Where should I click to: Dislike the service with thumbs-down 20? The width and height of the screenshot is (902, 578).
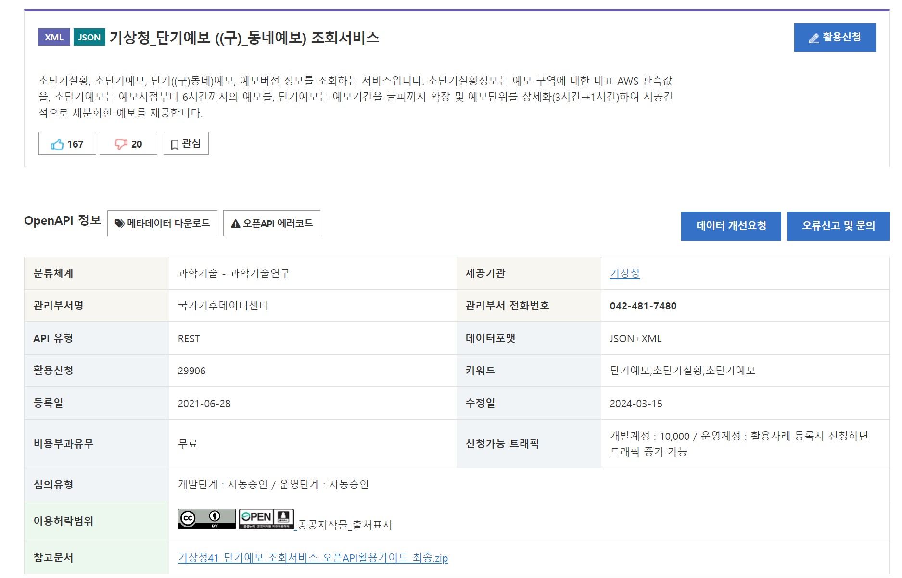(x=128, y=143)
